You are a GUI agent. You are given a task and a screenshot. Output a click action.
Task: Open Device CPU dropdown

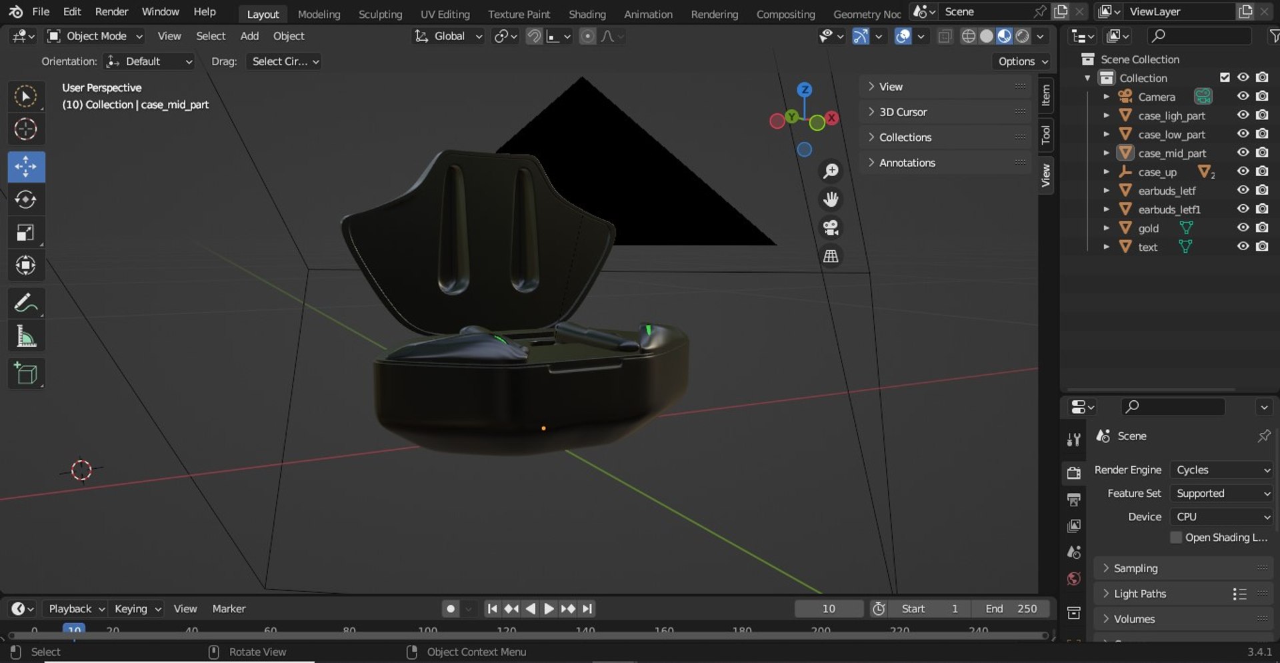tap(1222, 517)
